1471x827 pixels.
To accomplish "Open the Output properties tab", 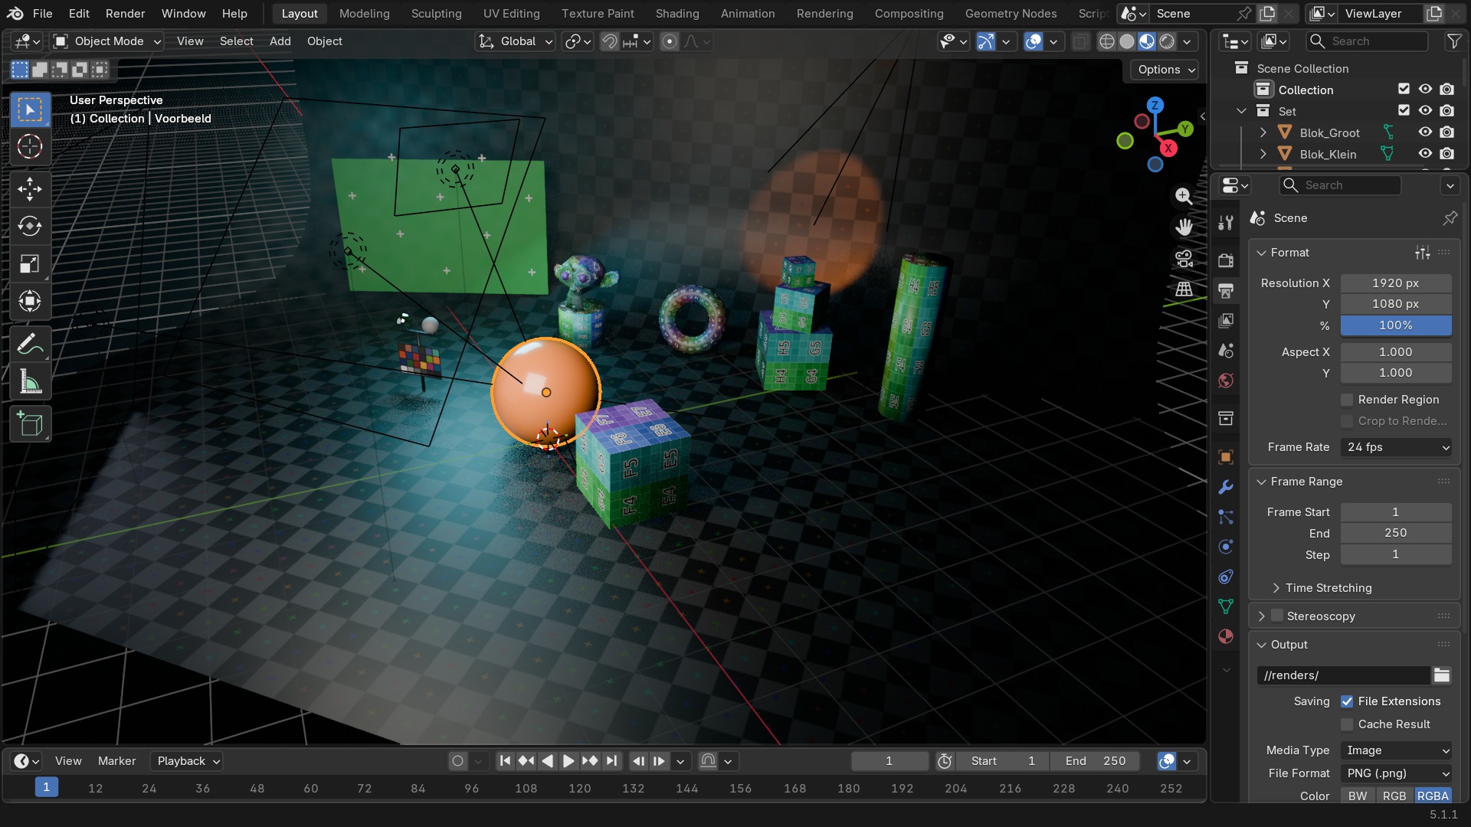I will [1226, 290].
